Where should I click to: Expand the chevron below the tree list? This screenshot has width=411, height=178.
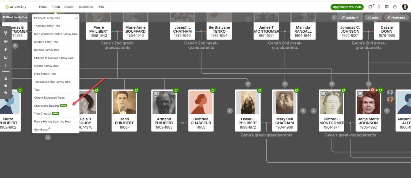[48, 137]
